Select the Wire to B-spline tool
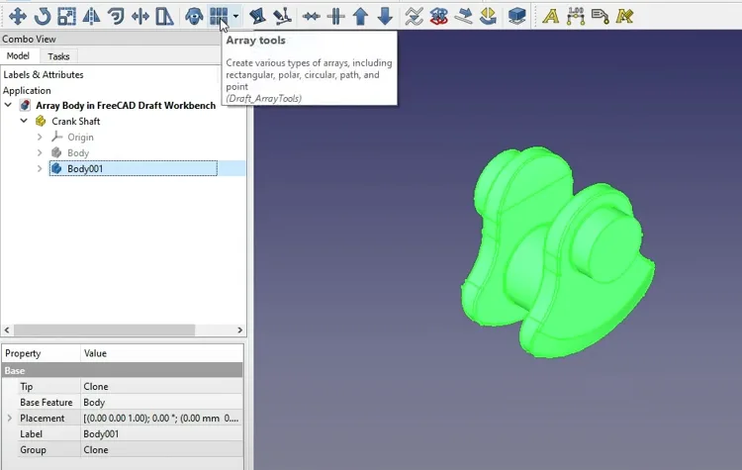The image size is (742, 470). coord(415,16)
